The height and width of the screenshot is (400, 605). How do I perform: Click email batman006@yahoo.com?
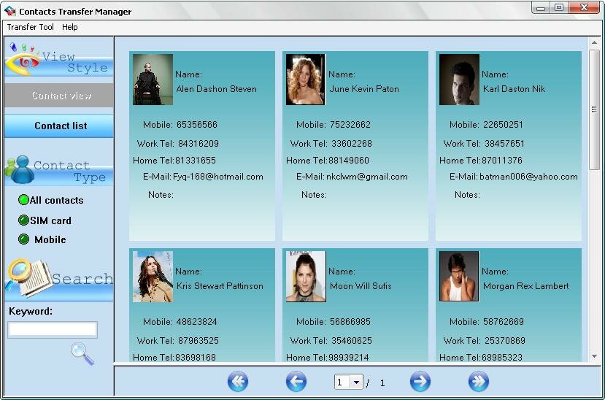528,177
